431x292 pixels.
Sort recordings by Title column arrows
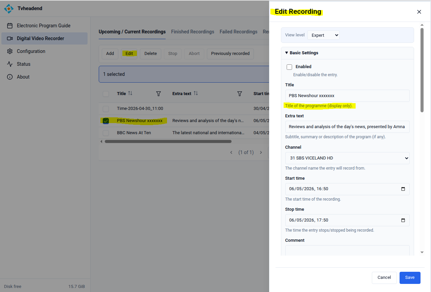(130, 93)
